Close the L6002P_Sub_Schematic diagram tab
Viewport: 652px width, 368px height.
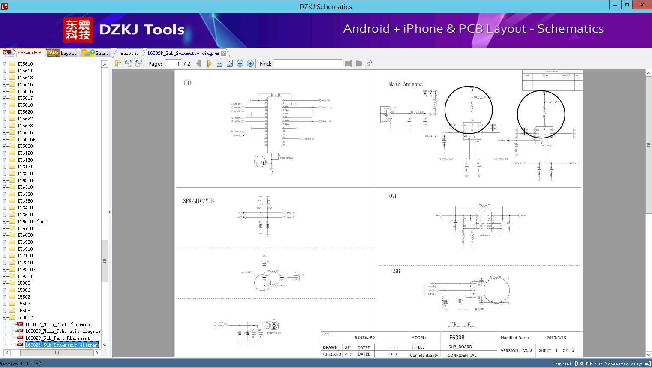(x=223, y=53)
